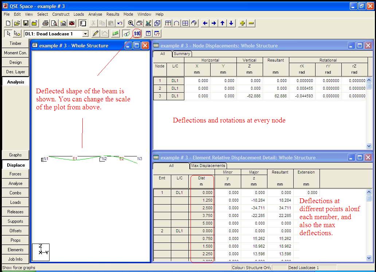The image size is (376, 272).
Task: Click the Supports sidebar button
Action: (15, 221)
